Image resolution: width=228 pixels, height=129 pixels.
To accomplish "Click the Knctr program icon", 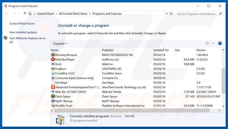I will tap(53, 64).
